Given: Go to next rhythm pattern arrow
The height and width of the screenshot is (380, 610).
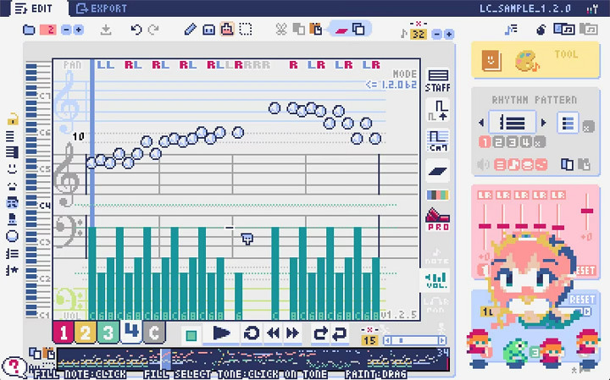Looking at the screenshot, I should pos(543,123).
